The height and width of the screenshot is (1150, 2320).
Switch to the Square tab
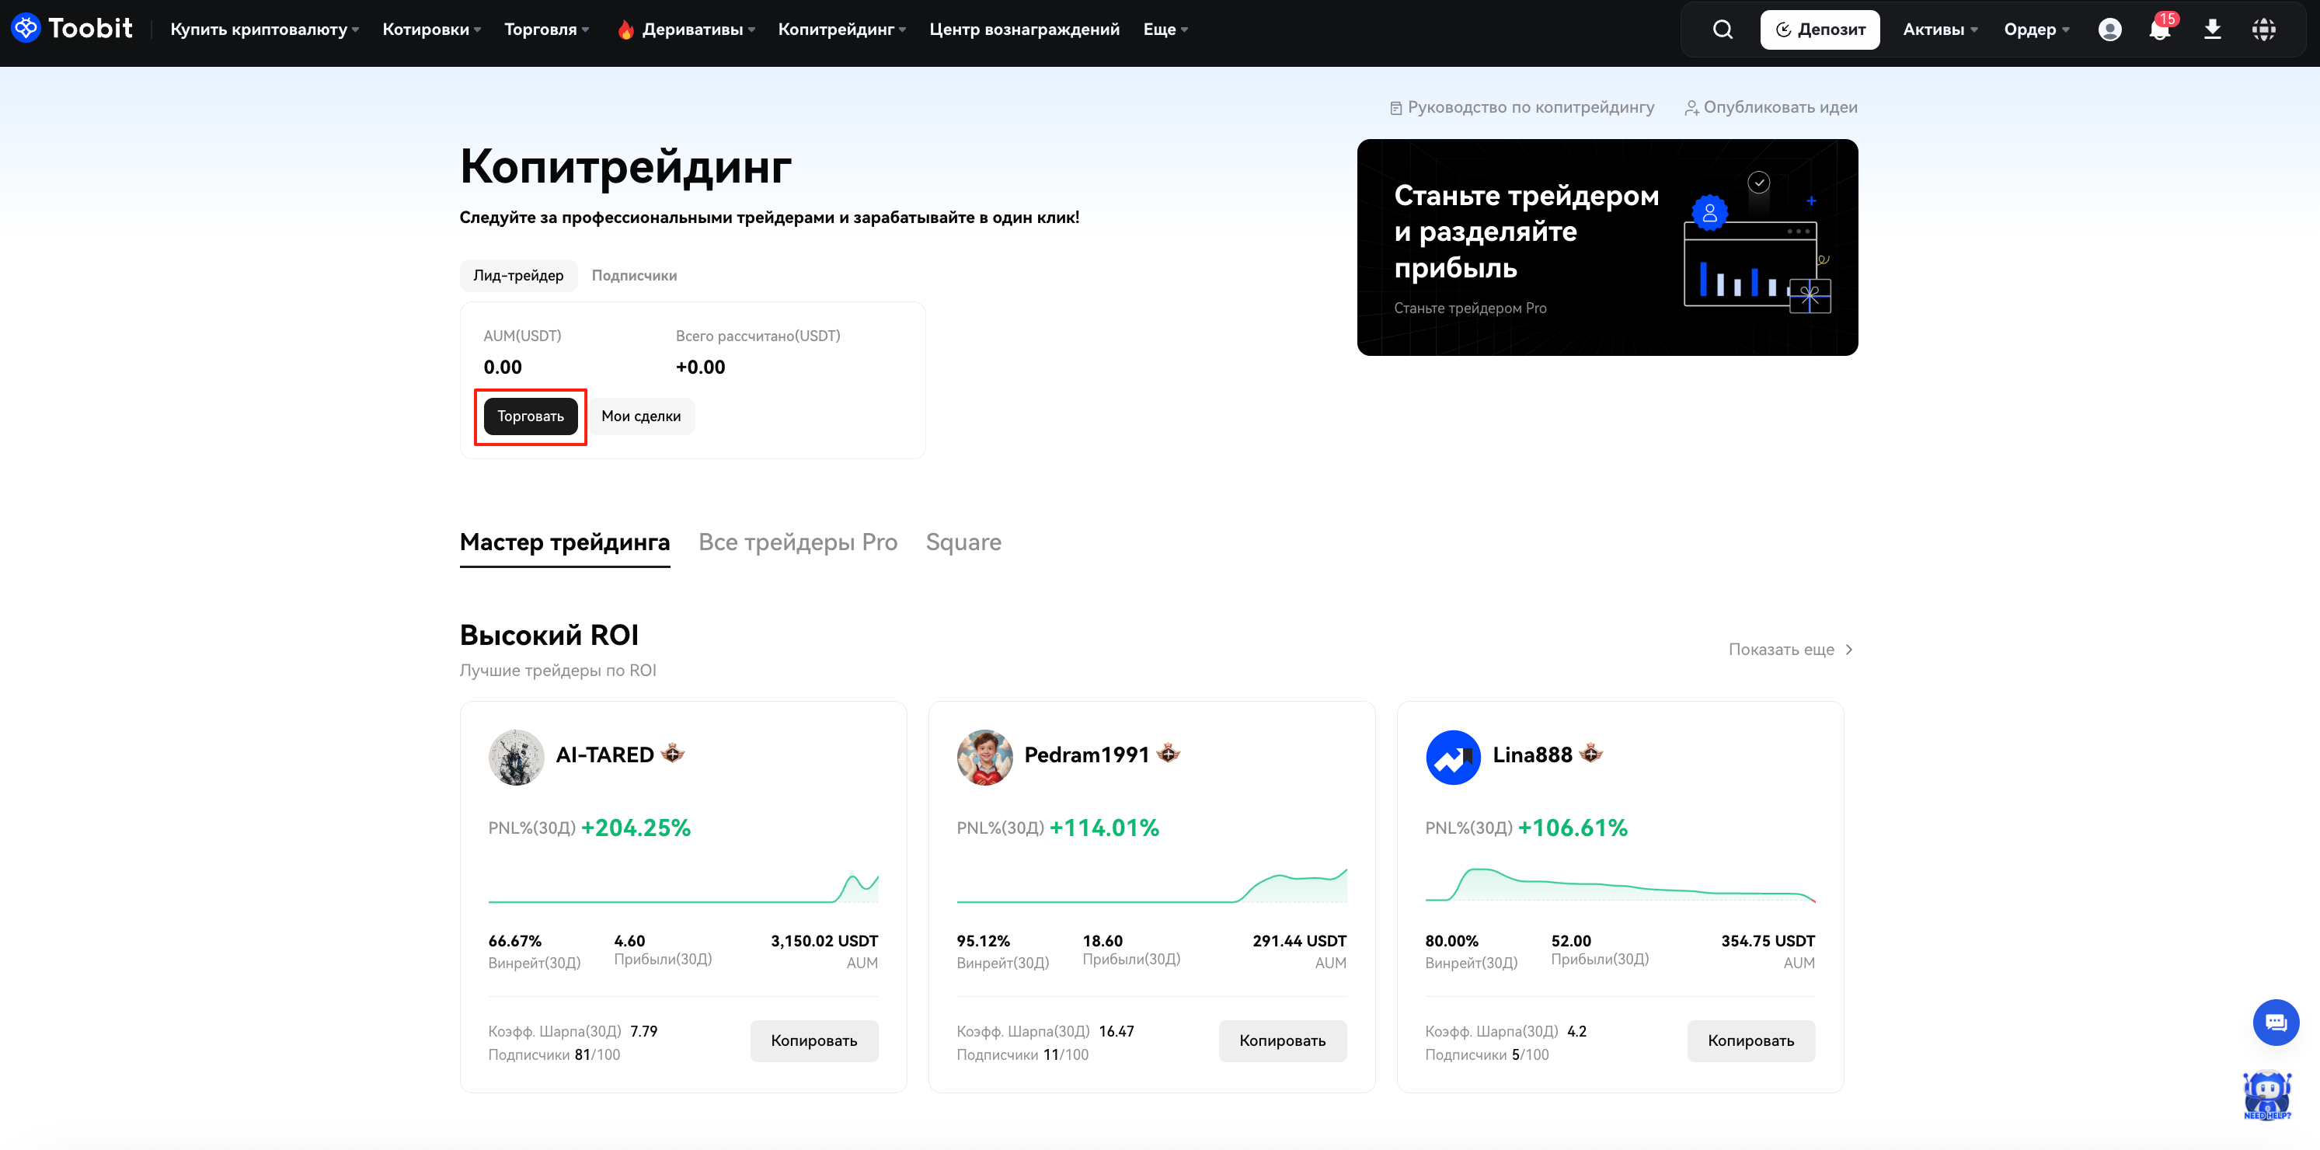click(x=963, y=542)
